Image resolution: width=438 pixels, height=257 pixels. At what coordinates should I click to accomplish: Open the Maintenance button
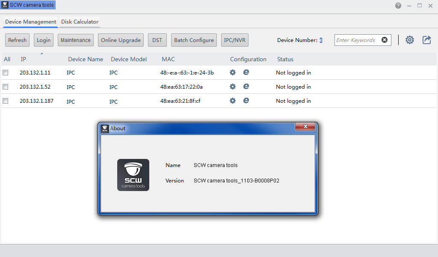[76, 40]
